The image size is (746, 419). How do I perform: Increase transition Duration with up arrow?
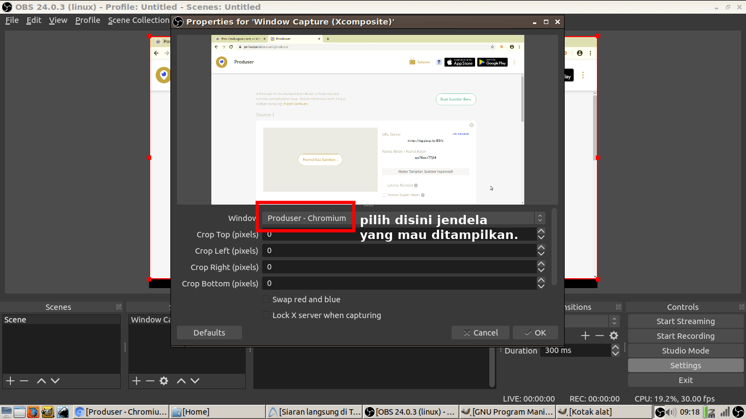[615, 348]
